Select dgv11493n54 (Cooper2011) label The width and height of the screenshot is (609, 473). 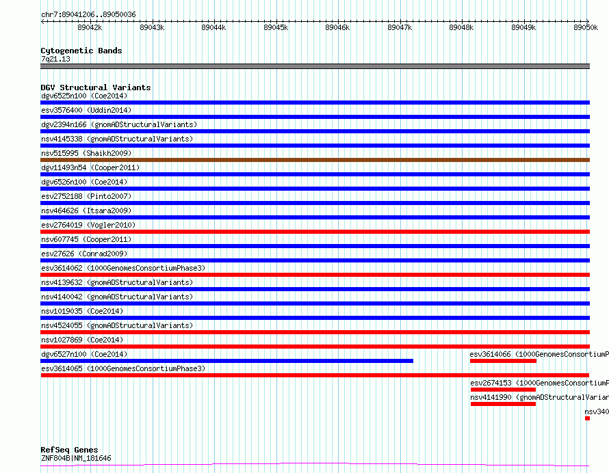(90, 167)
